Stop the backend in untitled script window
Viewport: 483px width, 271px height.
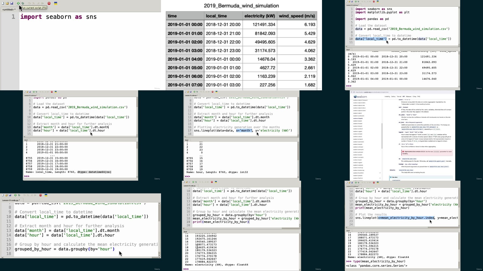click(x=49, y=3)
